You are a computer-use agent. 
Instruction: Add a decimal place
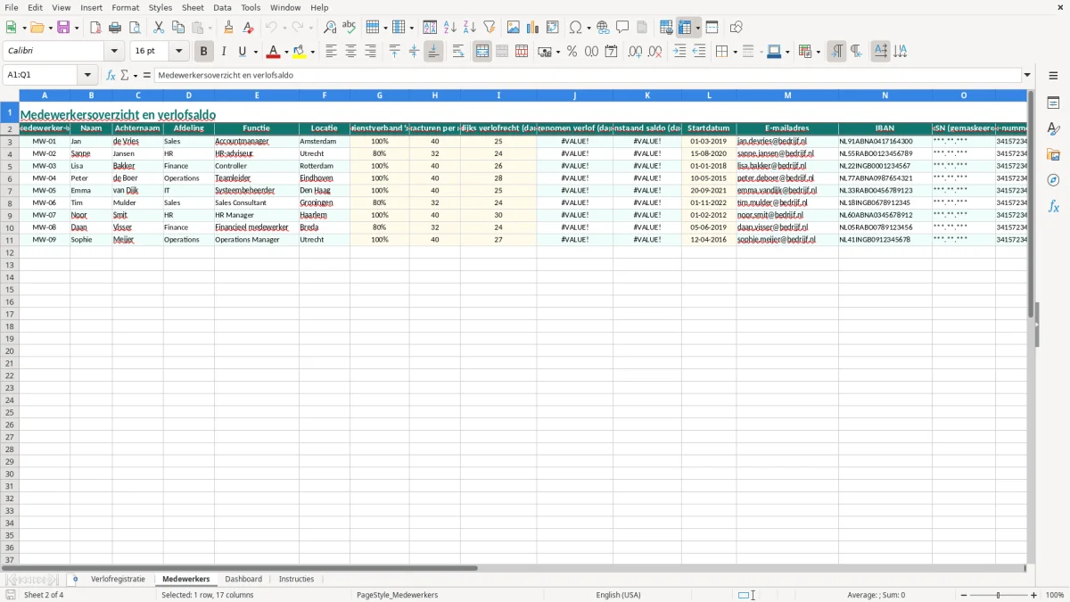[635, 52]
